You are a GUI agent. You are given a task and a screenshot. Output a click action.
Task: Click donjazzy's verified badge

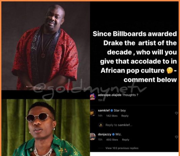113,134
